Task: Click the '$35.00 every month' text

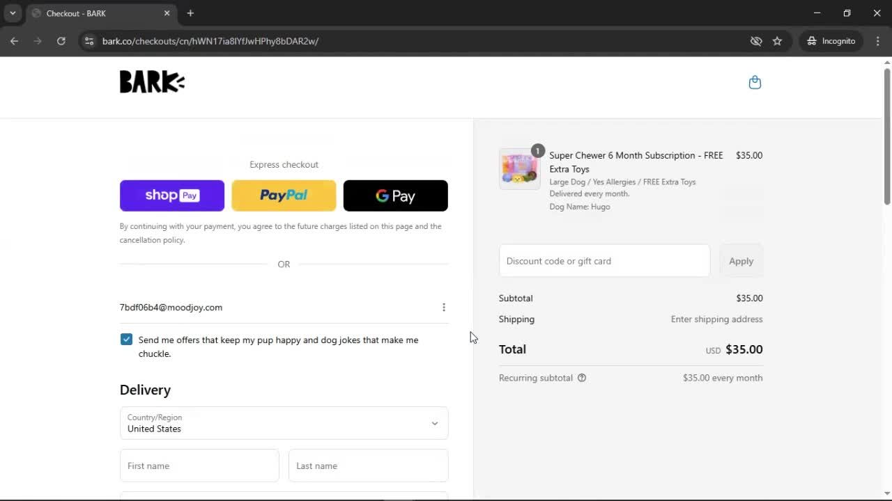Action: point(723,378)
